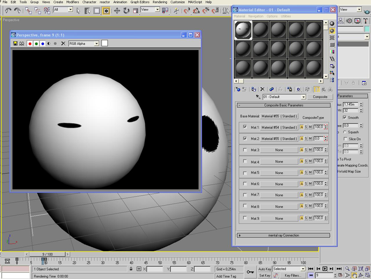371x279 pixels.
Task: Save the rendered image with disk icon
Action: coord(15,43)
